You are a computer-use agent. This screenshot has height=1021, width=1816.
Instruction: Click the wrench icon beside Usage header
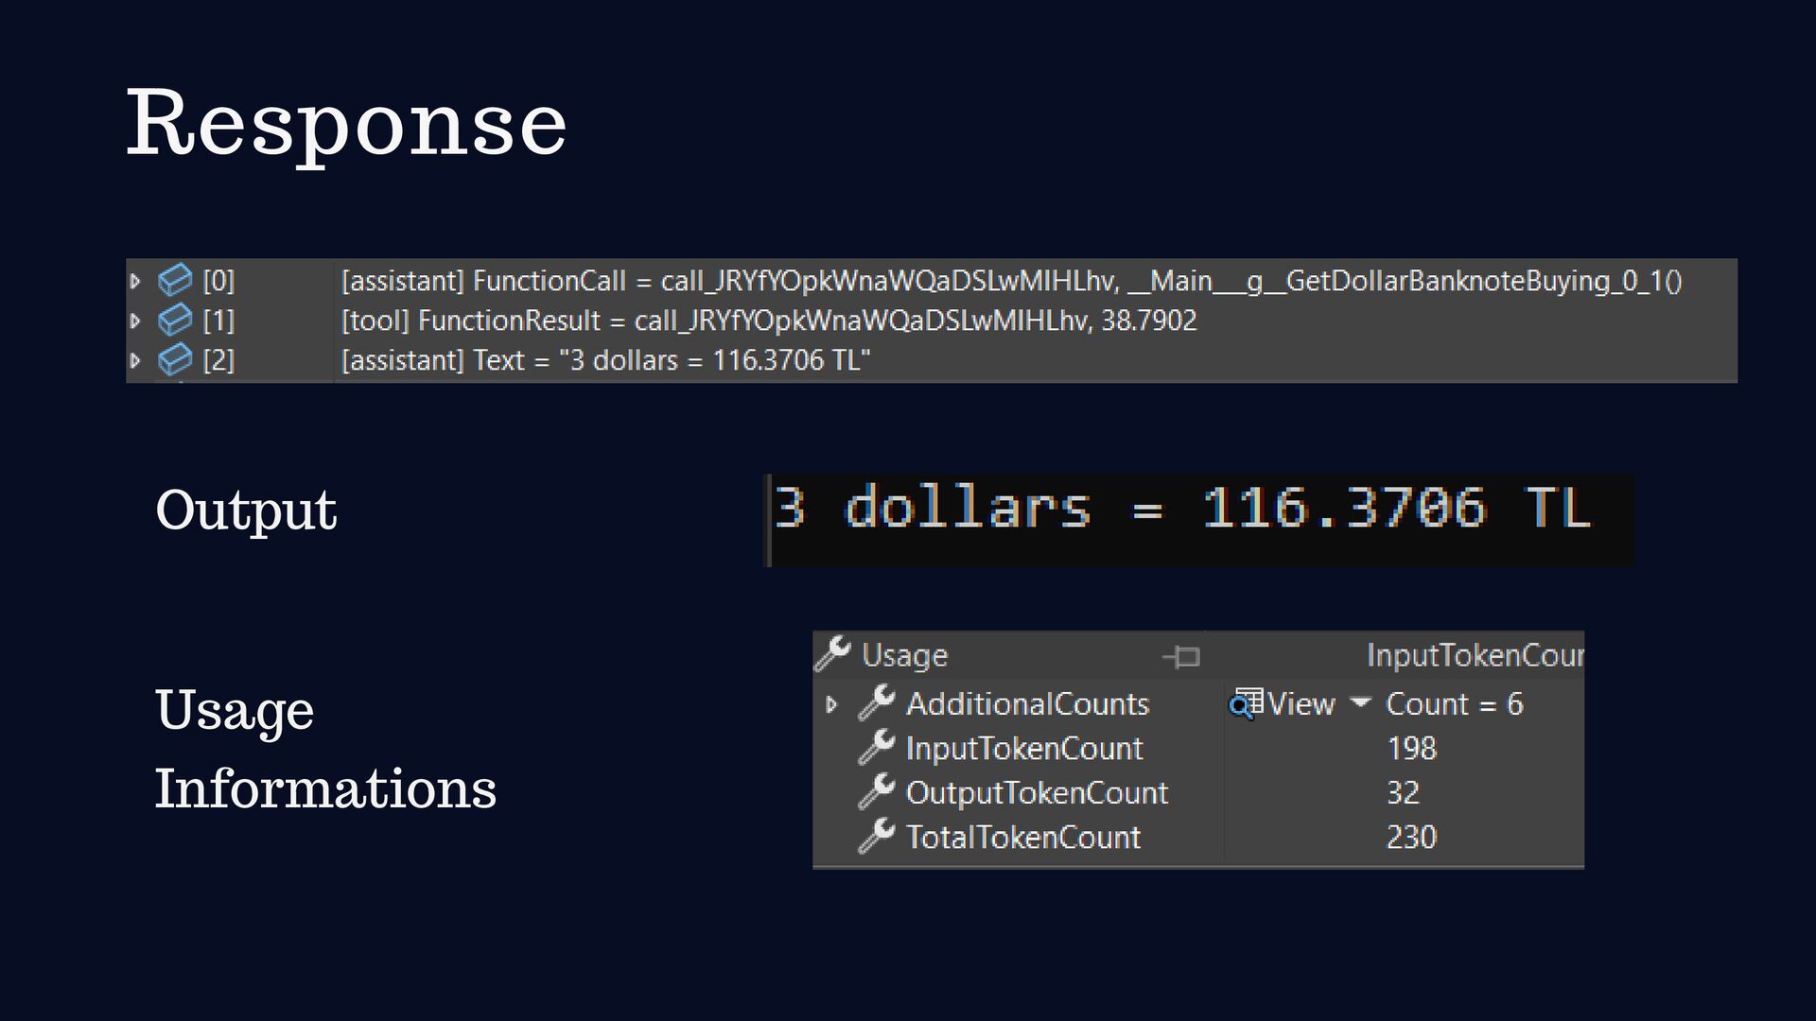[833, 653]
